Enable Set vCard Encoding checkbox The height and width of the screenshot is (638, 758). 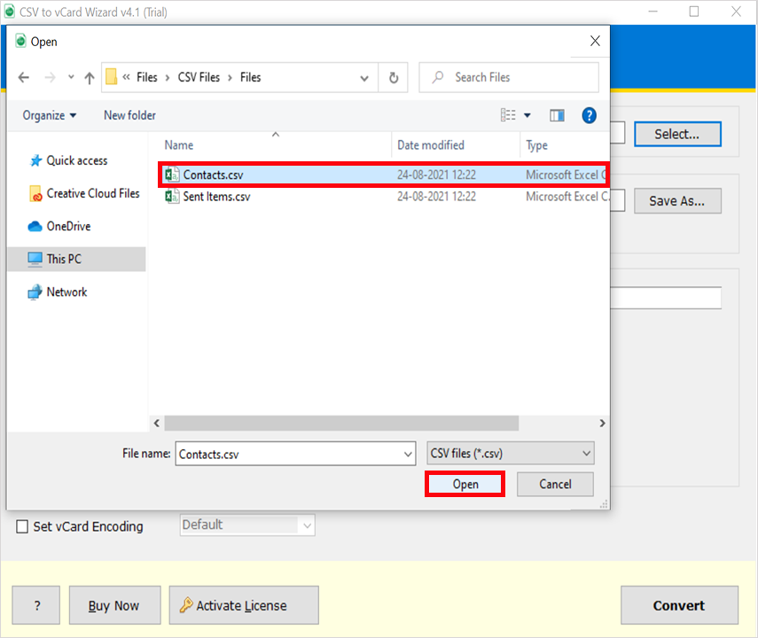tap(22, 526)
